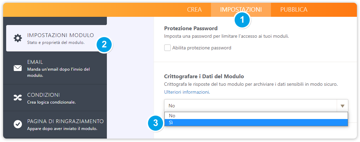Click the Condizioni shuffle arrows icon
360x142 pixels.
coord(17,98)
